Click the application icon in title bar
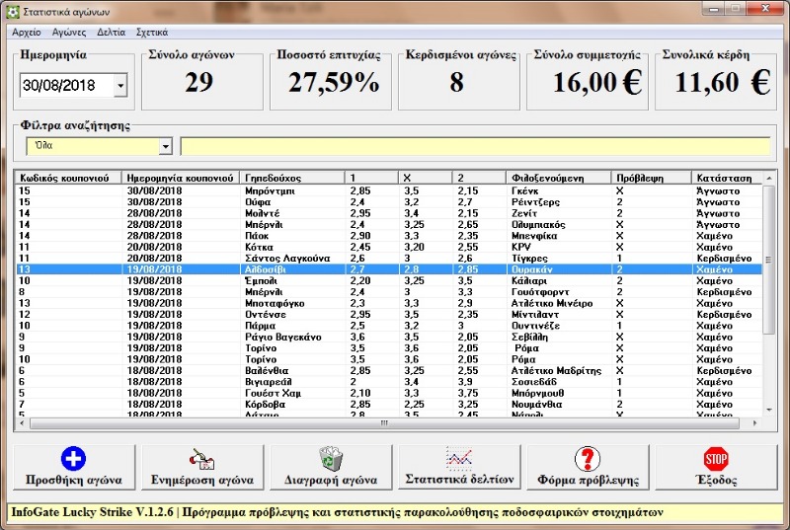This screenshot has width=790, height=530. click(11, 11)
